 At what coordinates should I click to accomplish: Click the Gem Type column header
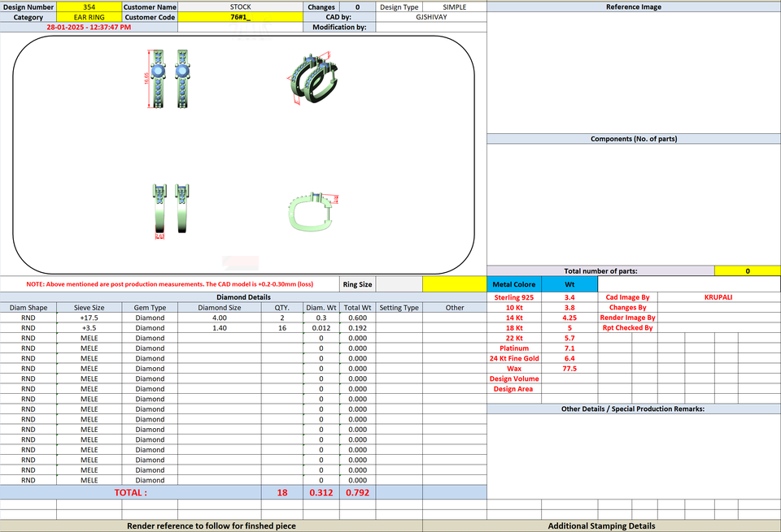150,308
